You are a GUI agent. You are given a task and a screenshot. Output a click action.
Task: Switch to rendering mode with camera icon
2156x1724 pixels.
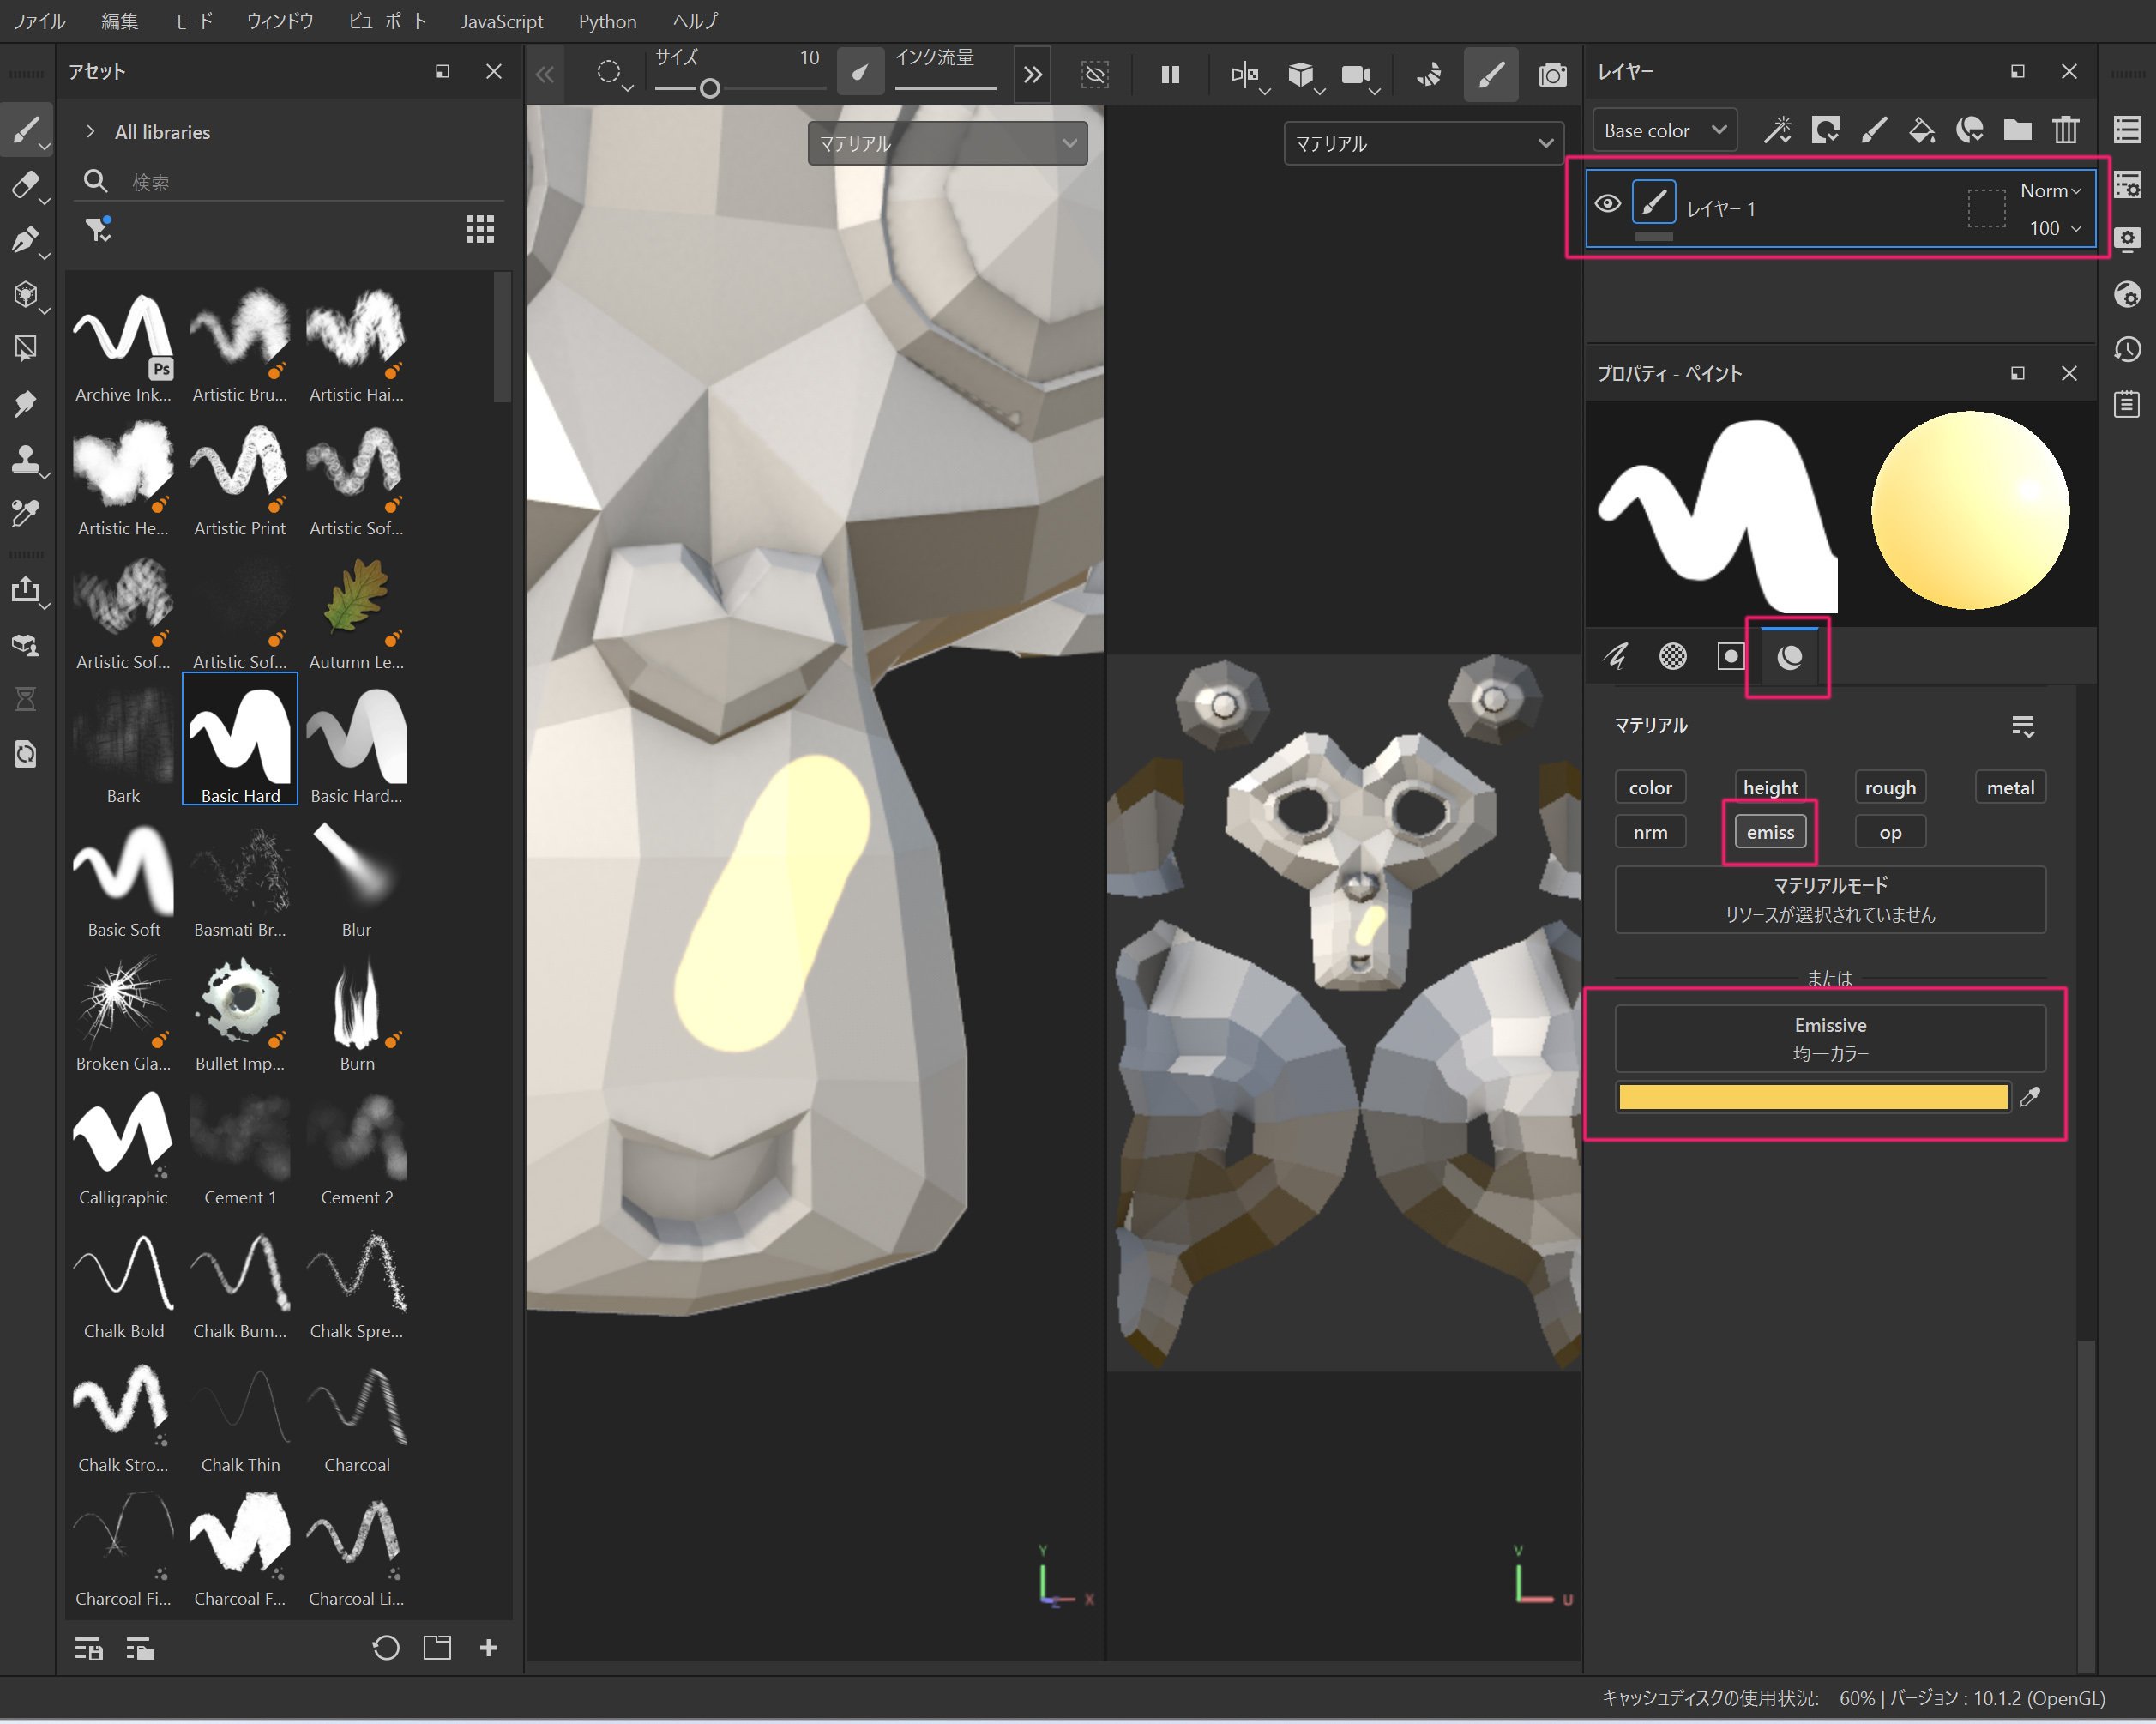coord(1552,75)
